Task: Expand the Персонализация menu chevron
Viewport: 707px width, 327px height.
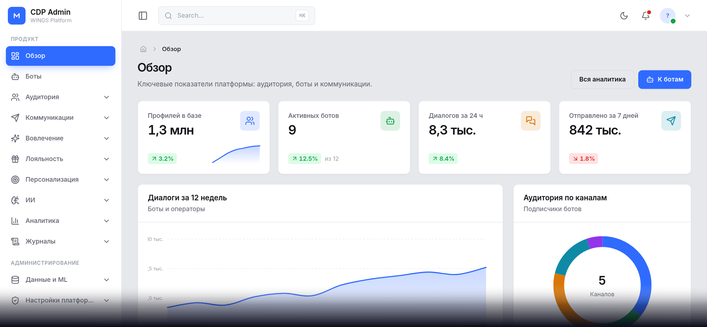Action: [106, 180]
